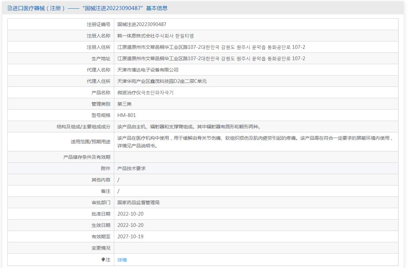Click the model specification HM-801
Screen dimensions: 409x268
127,115
